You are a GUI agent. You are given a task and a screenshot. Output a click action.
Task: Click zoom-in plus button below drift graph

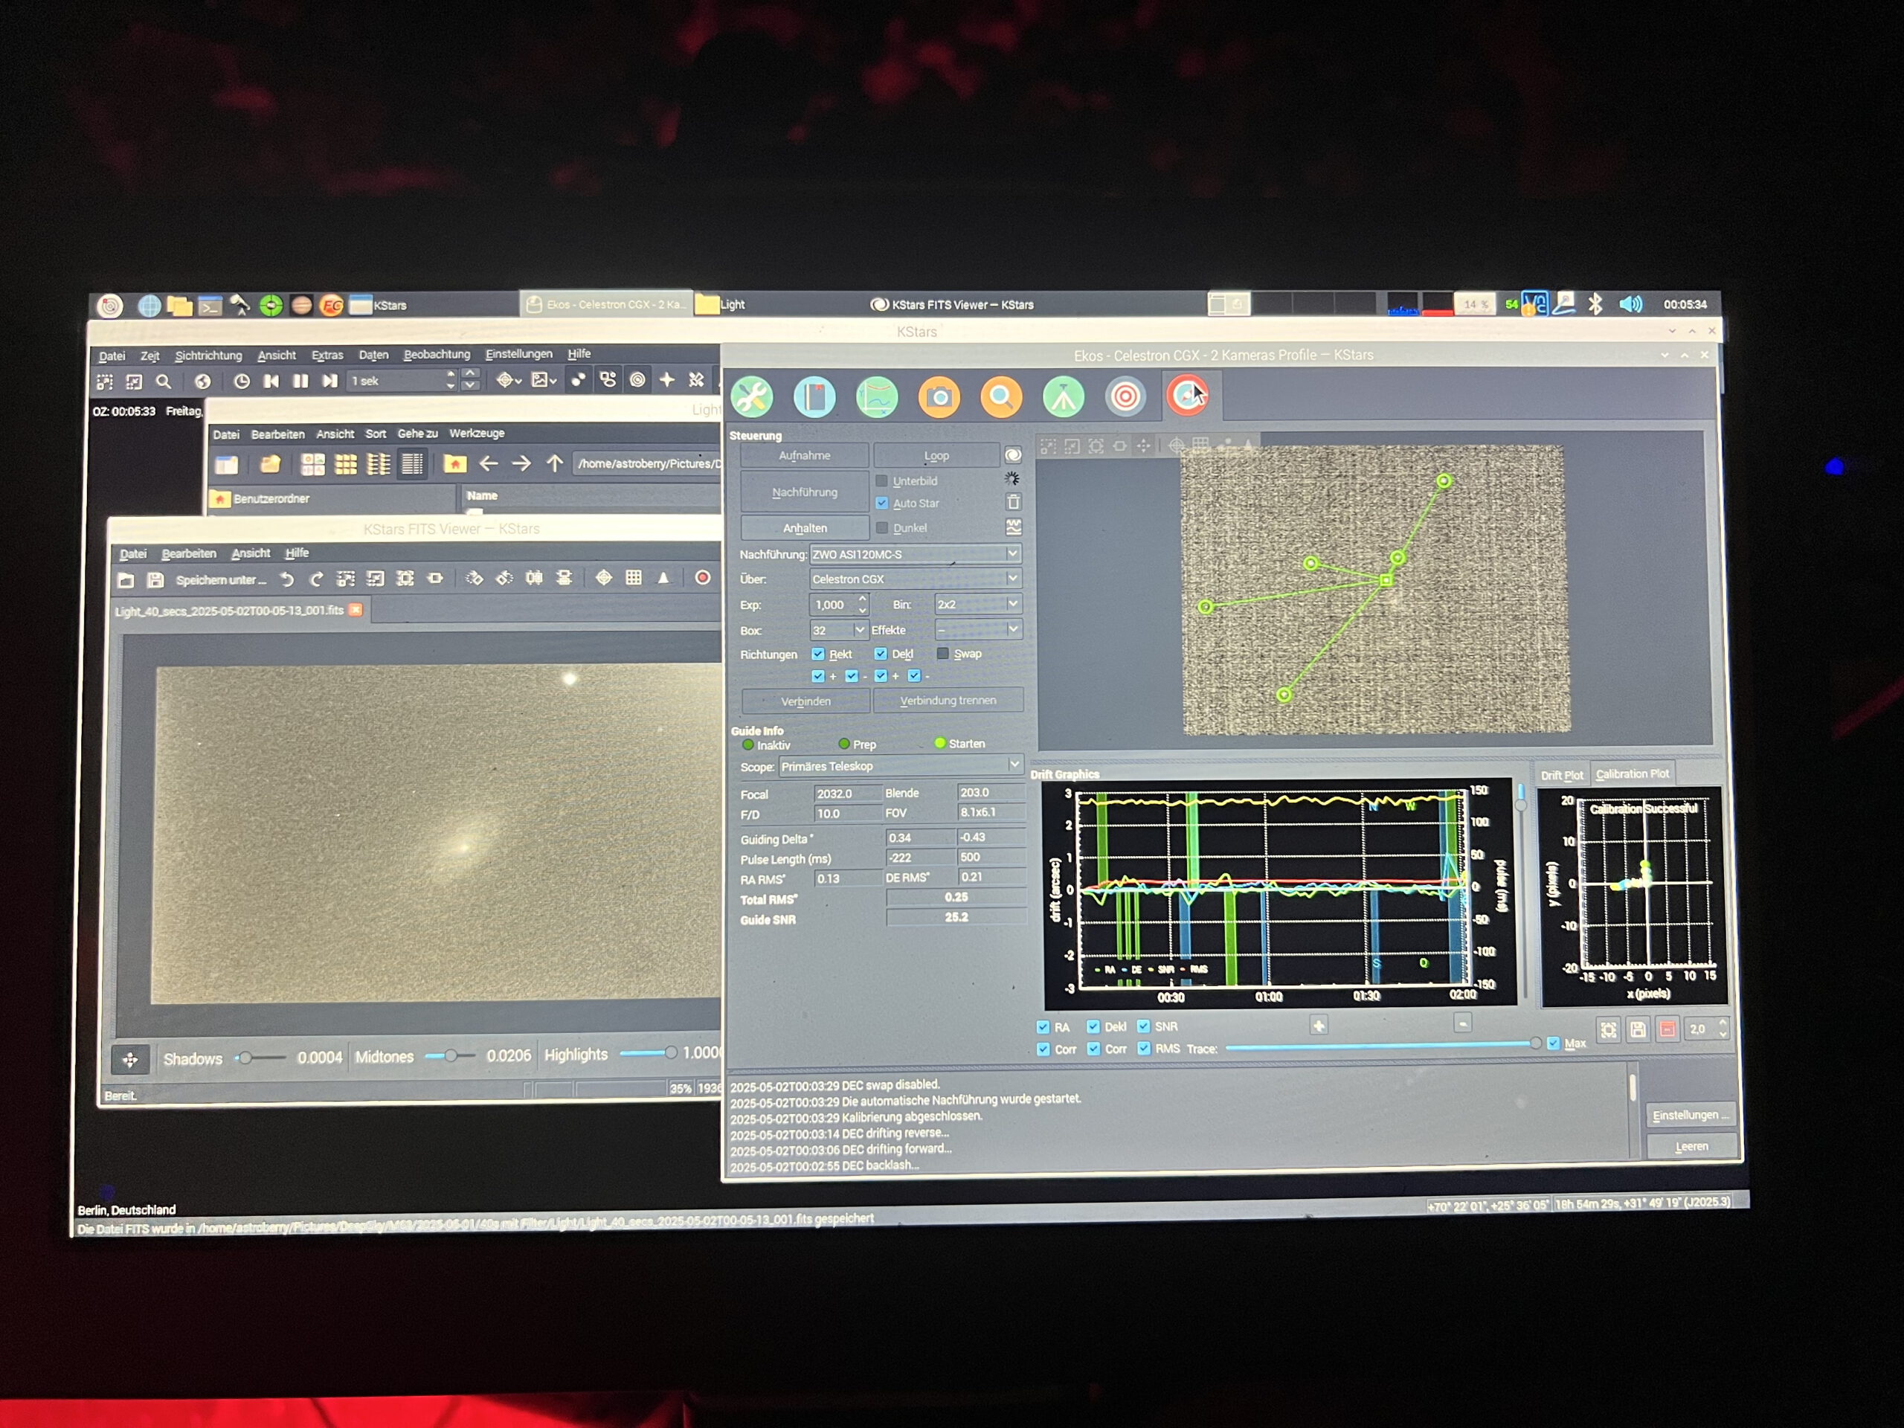[x=1318, y=1024]
